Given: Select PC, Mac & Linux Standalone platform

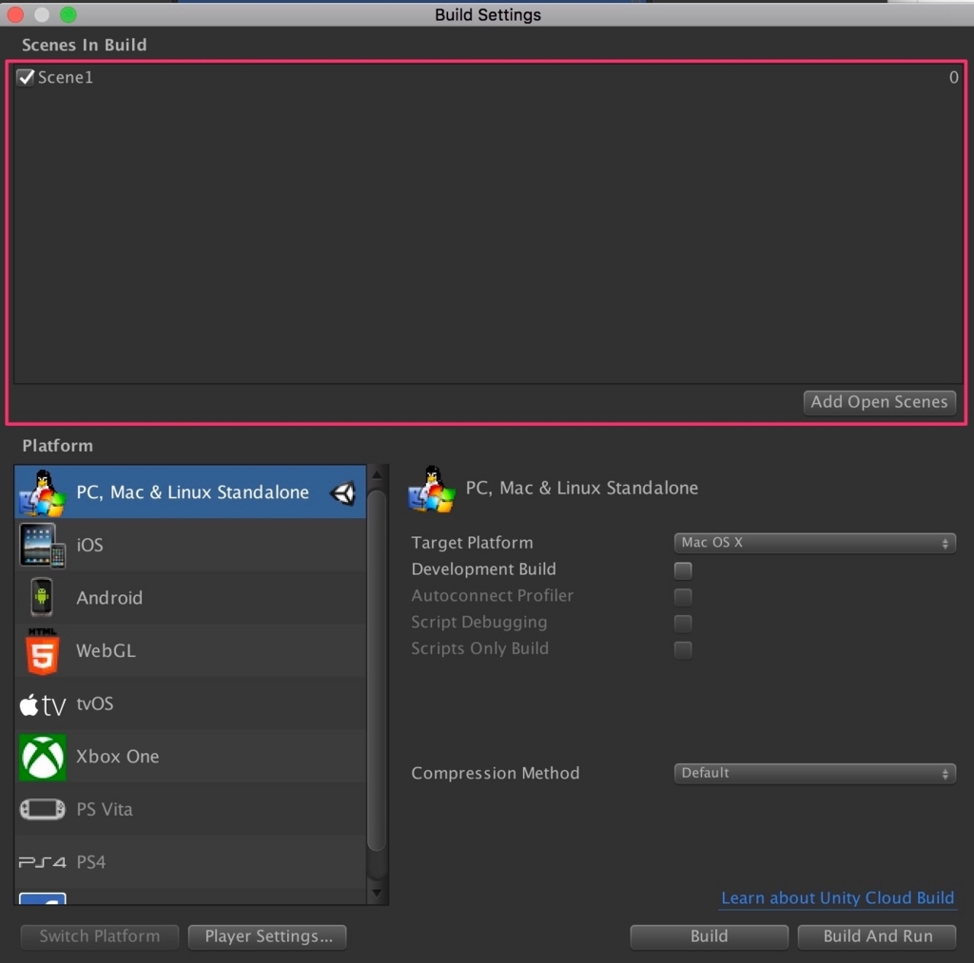Looking at the screenshot, I should (x=190, y=492).
